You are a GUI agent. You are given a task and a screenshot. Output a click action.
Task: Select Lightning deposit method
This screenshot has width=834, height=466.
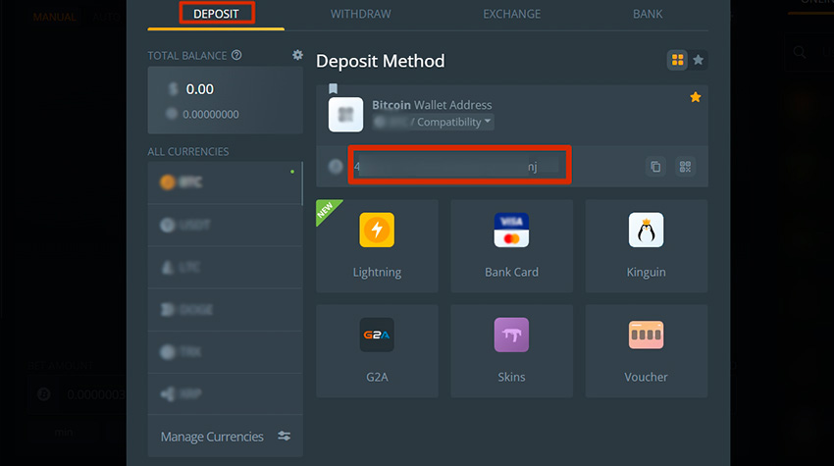[x=377, y=245]
